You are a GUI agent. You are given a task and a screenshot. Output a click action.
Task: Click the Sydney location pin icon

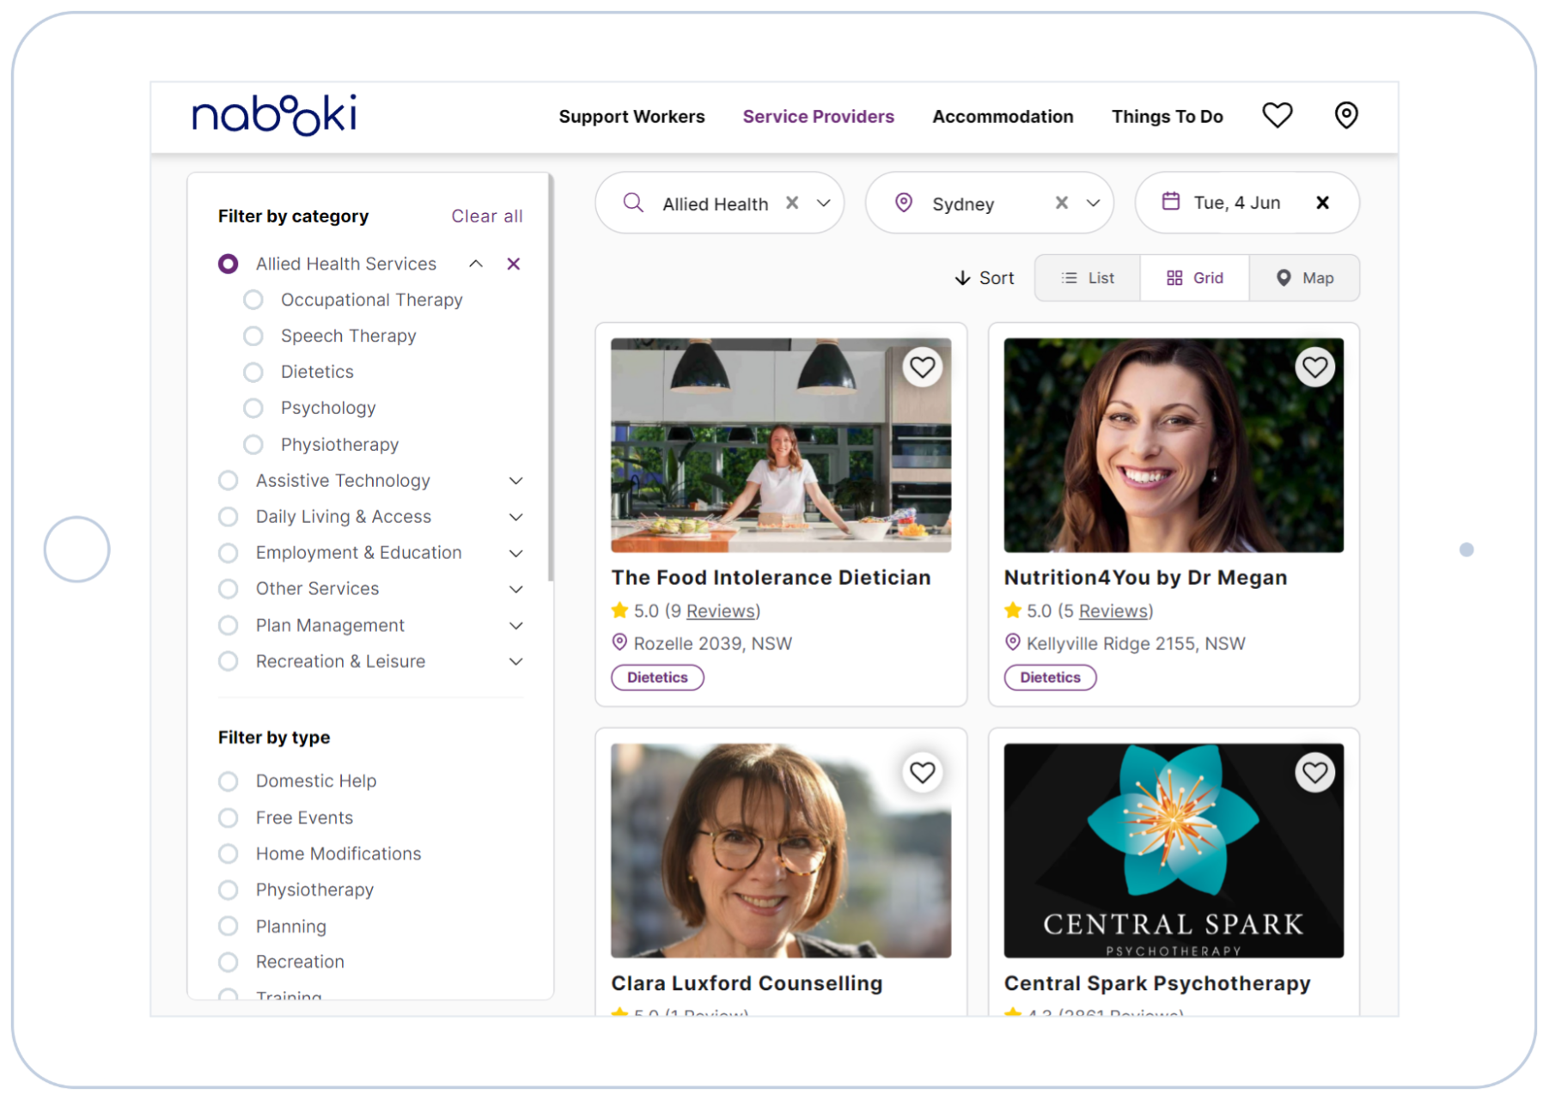903,203
